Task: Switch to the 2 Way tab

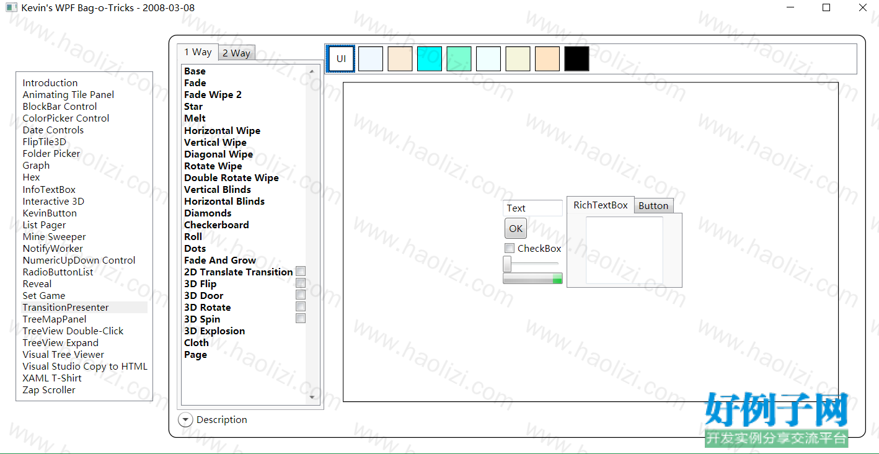Action: pos(236,53)
